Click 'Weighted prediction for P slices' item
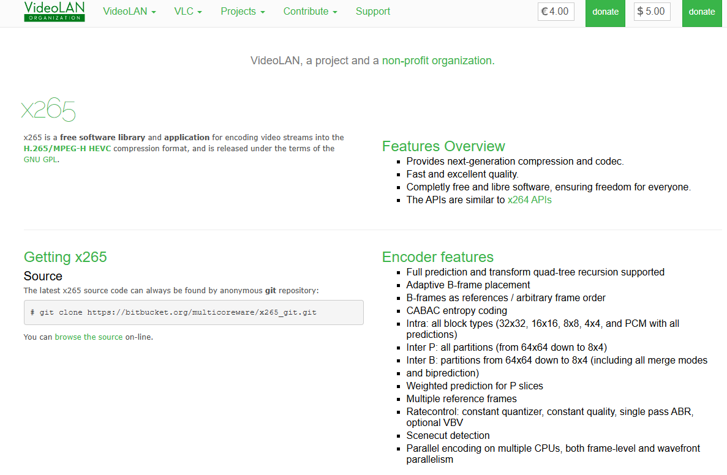 (475, 386)
